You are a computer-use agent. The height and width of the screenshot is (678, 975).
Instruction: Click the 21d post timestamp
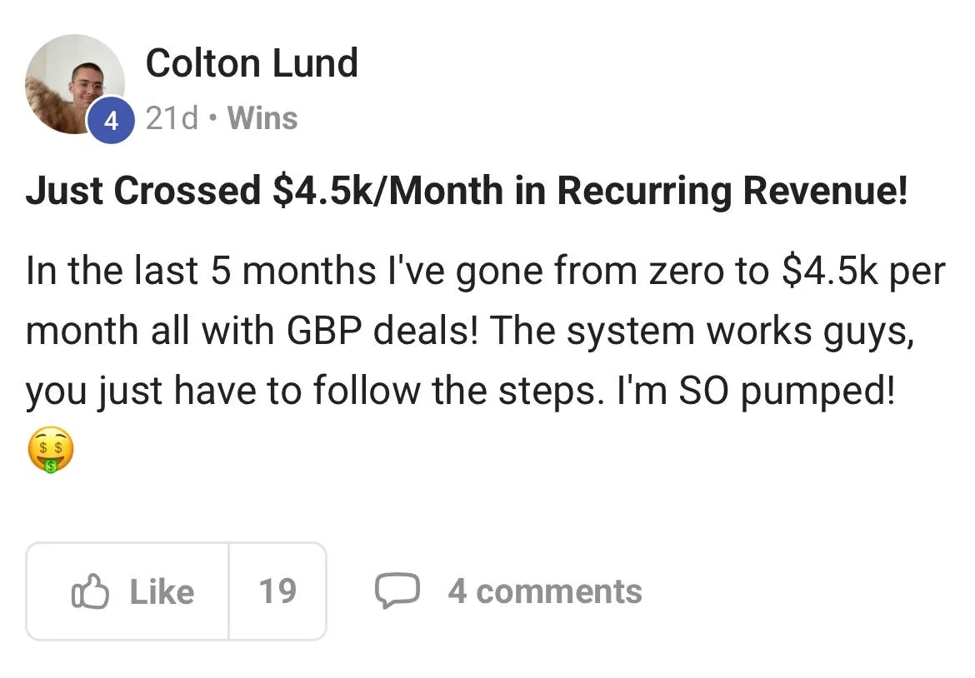(x=172, y=118)
